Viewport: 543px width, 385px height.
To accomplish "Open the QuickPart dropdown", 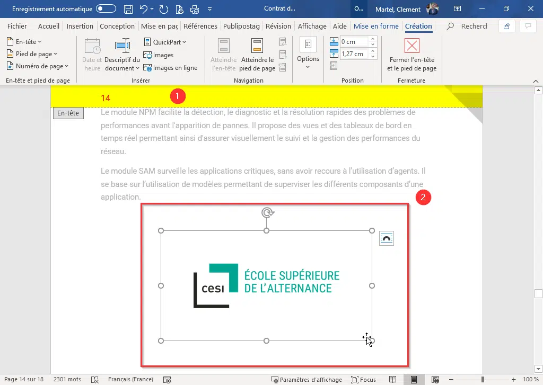I will click(x=165, y=42).
